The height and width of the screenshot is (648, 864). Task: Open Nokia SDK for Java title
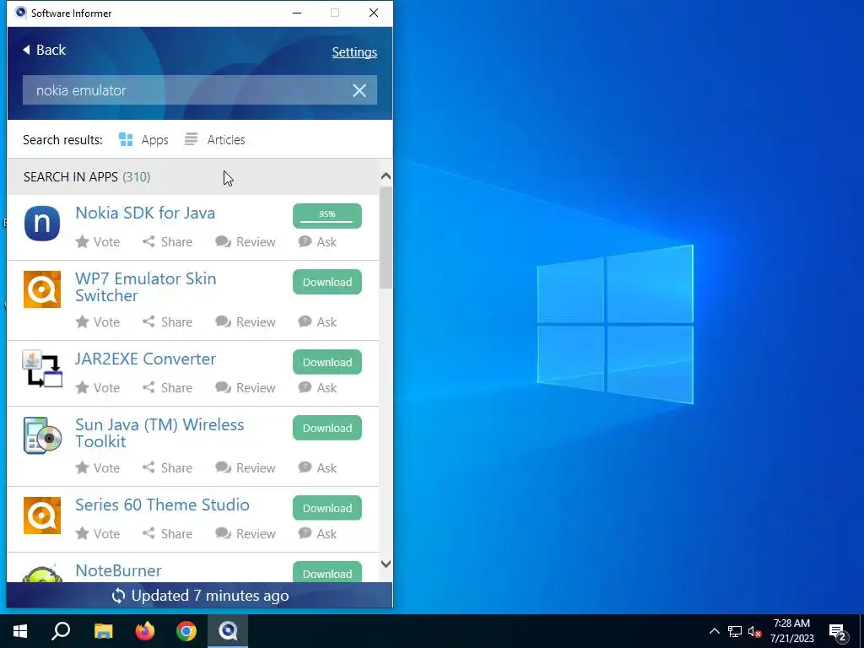pyautogui.click(x=145, y=213)
